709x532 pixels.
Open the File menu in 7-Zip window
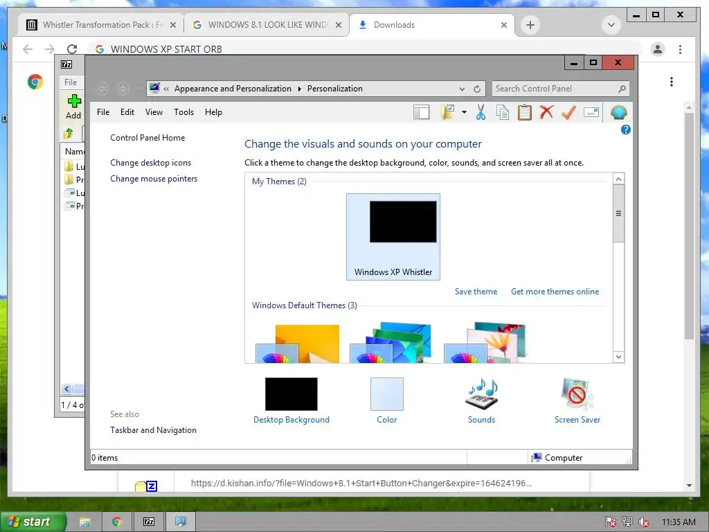pos(71,82)
